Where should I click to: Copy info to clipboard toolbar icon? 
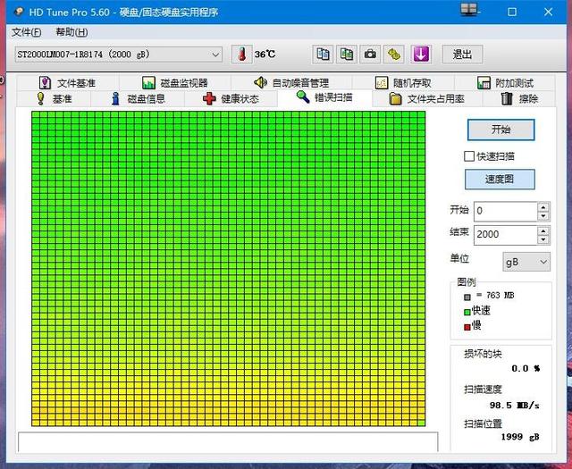click(323, 54)
